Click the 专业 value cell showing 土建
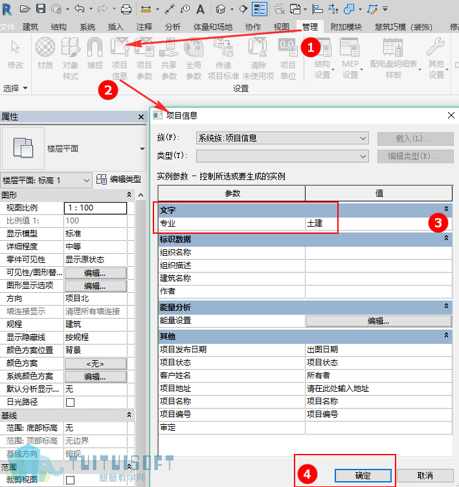Image resolution: width=459 pixels, height=487 pixels. click(378, 223)
